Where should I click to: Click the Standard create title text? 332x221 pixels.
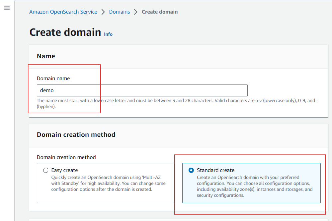pos(215,170)
